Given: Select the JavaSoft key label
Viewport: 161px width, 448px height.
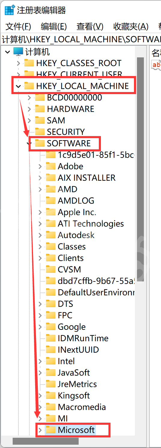Looking at the screenshot, I should [74, 372].
